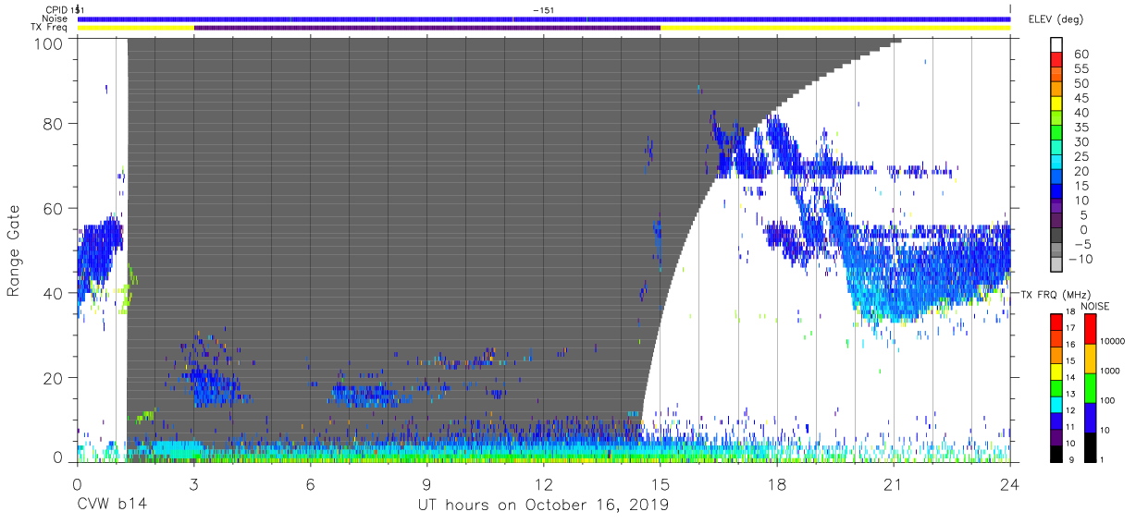Click Range Gate axis tick label '40'

coord(53,293)
